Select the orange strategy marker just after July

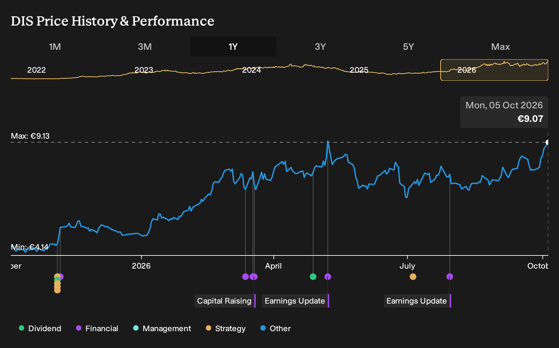413,277
